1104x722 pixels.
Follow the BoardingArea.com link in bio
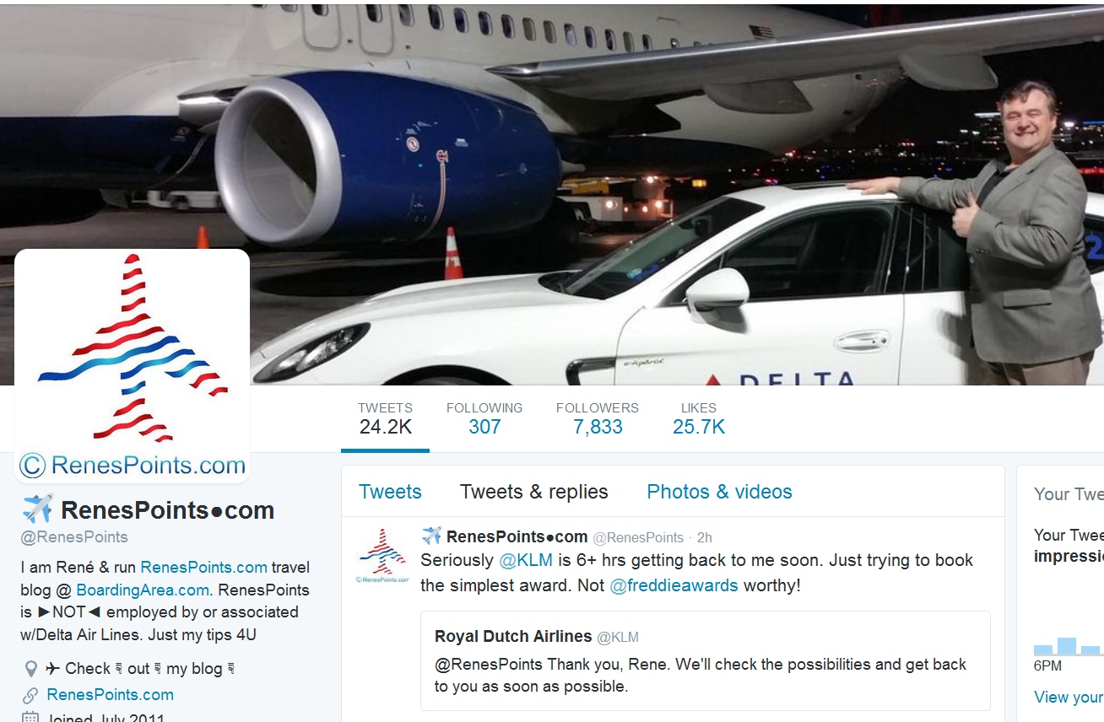[x=143, y=590]
